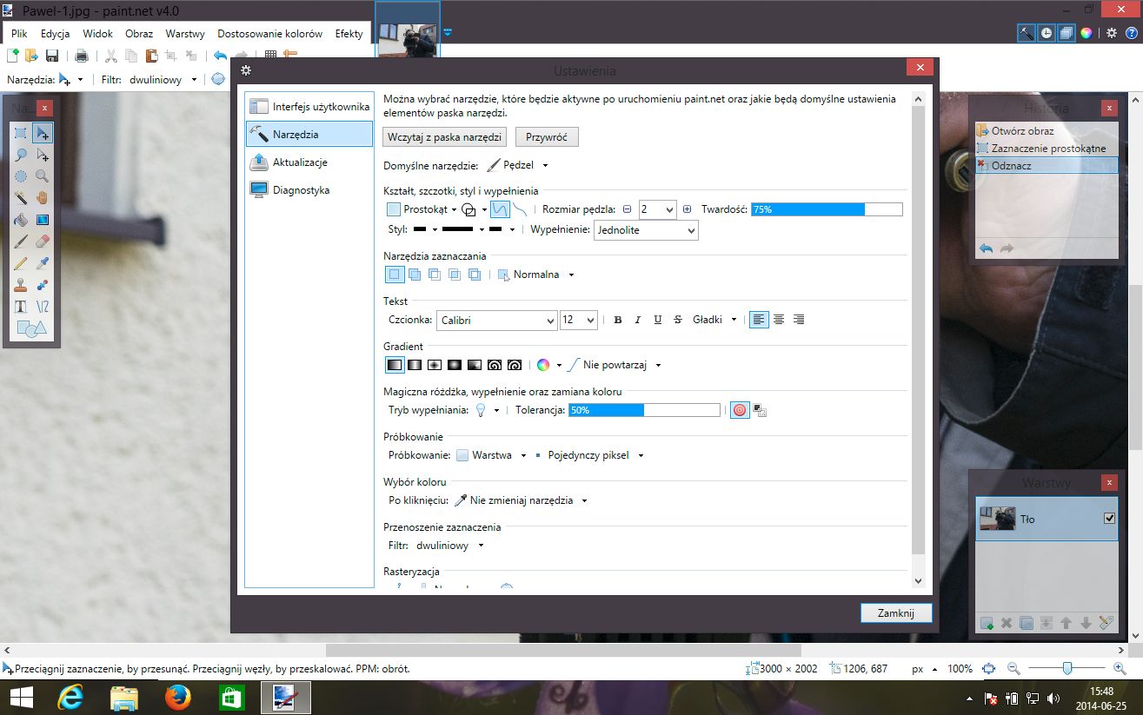Viewport: 1143px width, 715px height.
Task: Select the Gradient tool in tools panel
Action: click(42, 220)
